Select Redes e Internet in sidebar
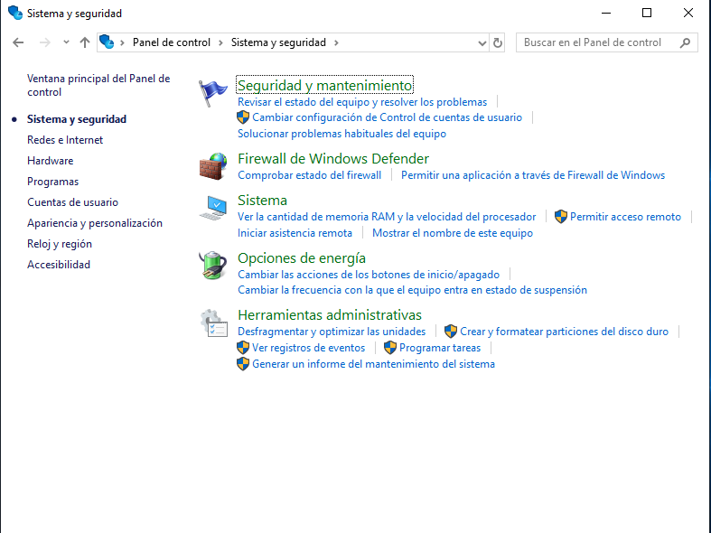The height and width of the screenshot is (533, 711). tap(65, 140)
